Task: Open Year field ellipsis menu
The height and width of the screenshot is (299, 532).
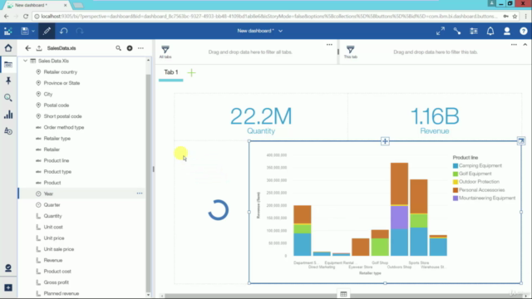Action: pos(140,194)
